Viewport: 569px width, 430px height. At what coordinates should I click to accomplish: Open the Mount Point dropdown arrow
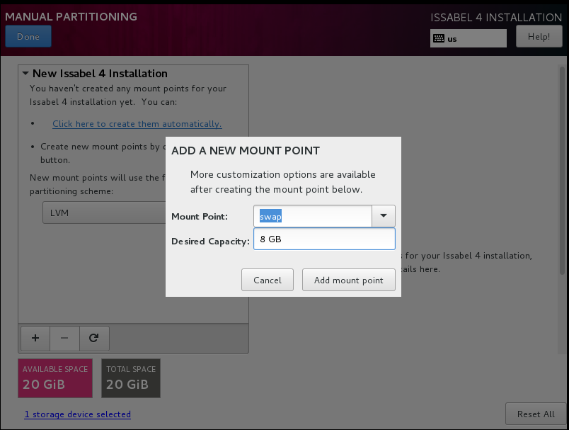coord(384,216)
